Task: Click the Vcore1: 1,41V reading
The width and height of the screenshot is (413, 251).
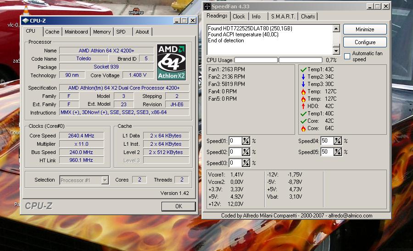Action: 226,175
